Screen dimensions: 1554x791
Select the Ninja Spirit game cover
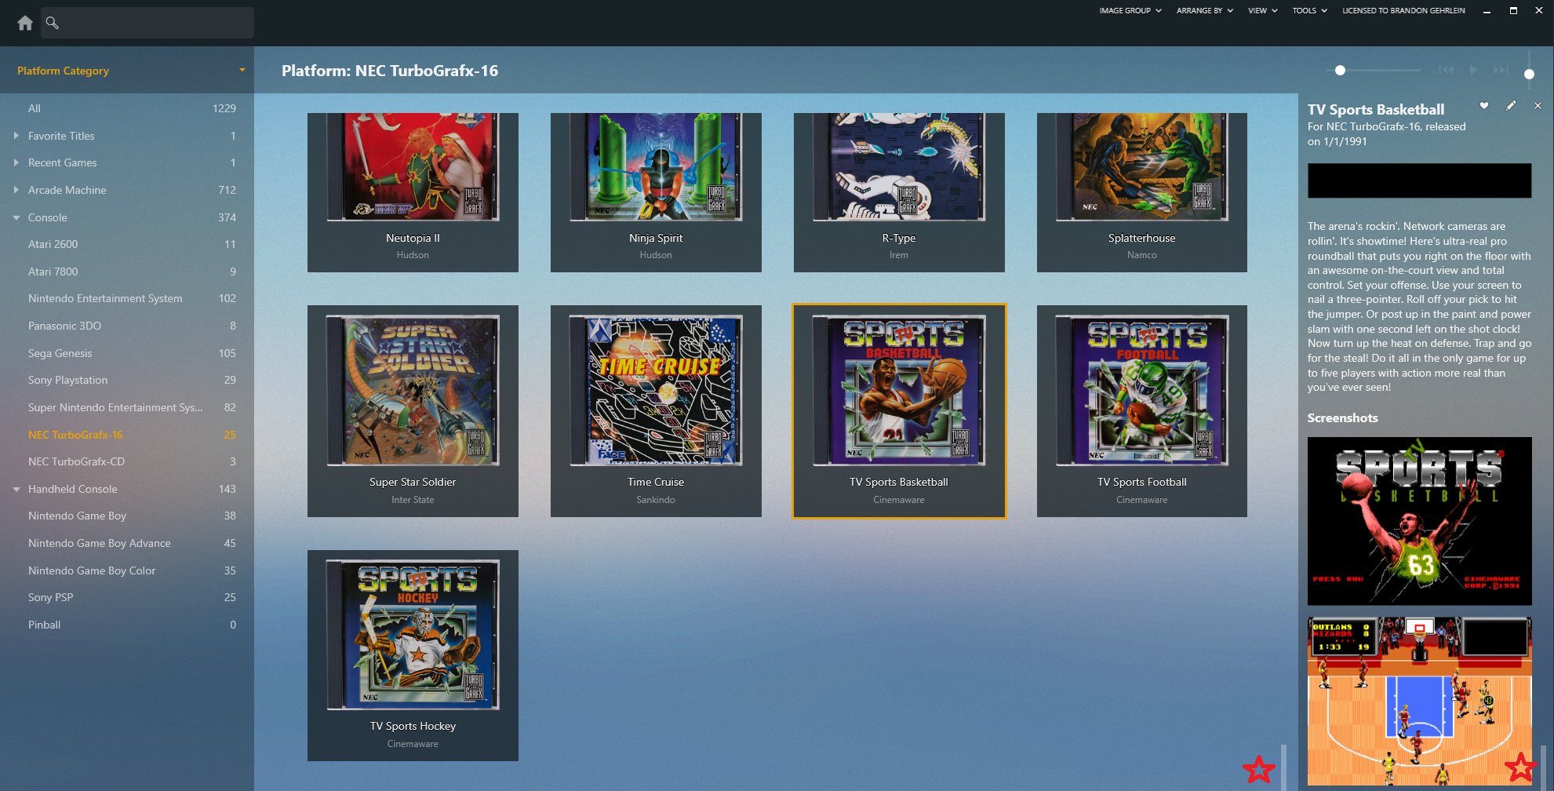coord(656,166)
